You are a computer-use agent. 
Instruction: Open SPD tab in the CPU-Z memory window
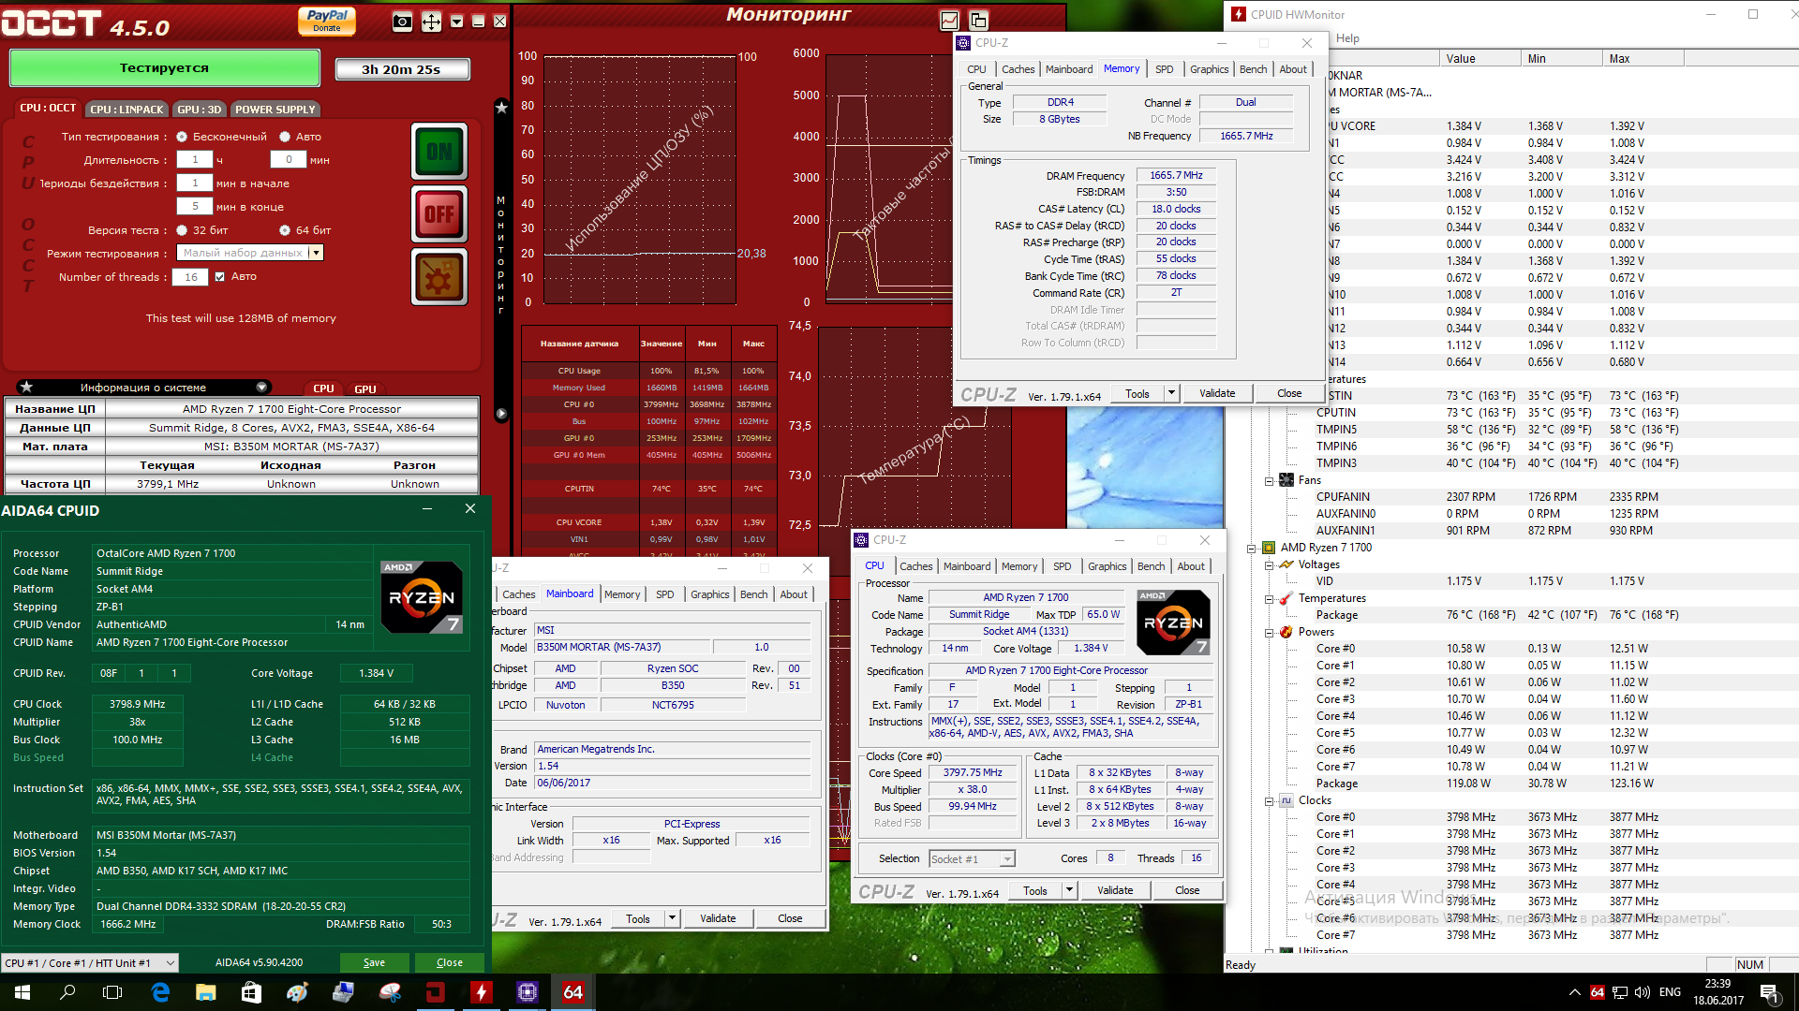tap(1164, 69)
